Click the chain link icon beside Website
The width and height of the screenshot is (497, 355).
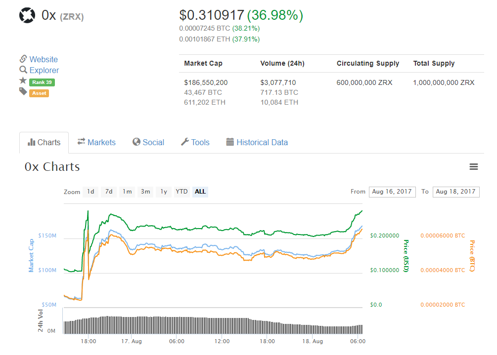[23, 59]
